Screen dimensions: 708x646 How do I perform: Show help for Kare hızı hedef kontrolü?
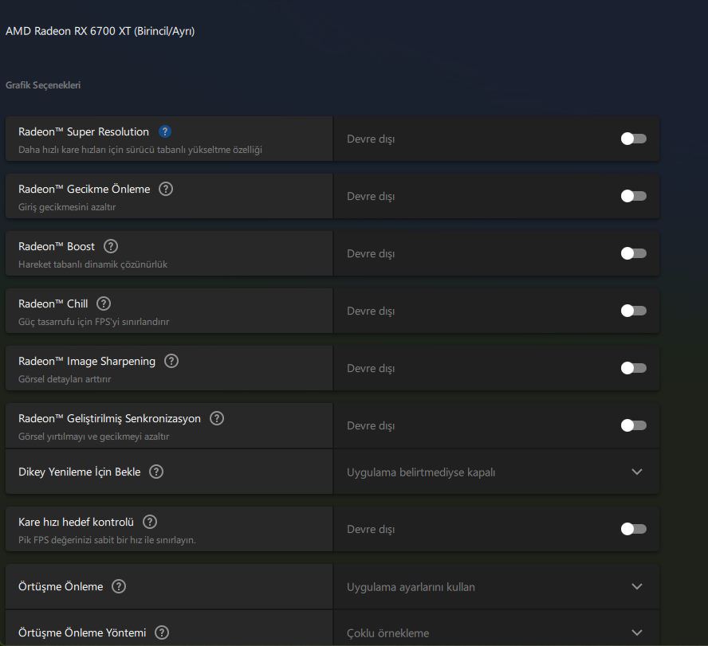pyautogui.click(x=150, y=522)
